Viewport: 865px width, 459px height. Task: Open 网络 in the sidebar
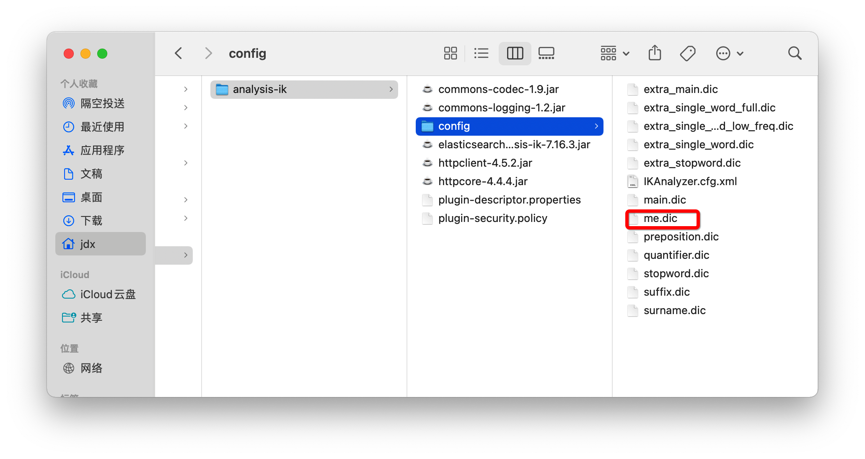[x=101, y=368]
